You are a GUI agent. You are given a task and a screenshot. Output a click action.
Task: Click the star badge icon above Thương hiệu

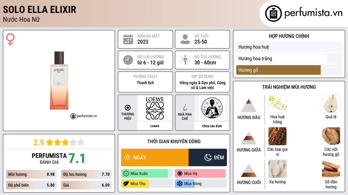point(128,108)
